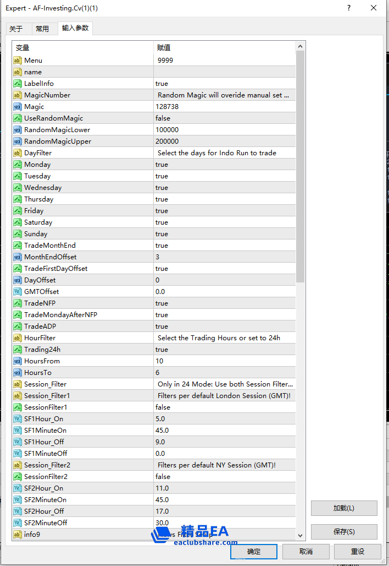Click the integer icon beside HoursFrom
The image size is (389, 566).
[x=18, y=361]
